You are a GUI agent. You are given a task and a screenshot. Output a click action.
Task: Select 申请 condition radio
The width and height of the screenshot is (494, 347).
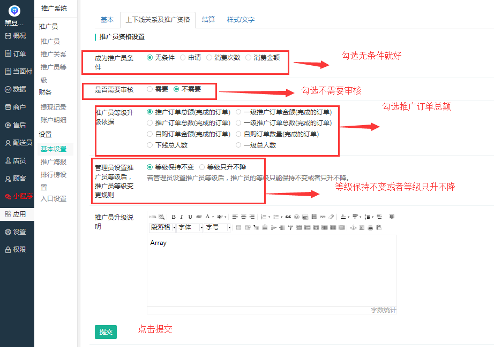coord(183,58)
